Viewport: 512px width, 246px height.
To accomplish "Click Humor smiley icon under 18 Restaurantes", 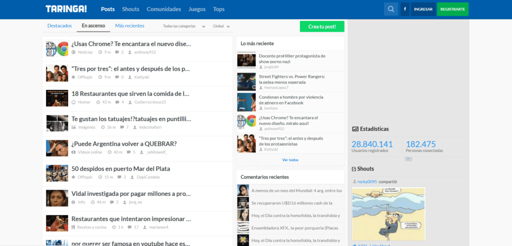I will (x=73, y=102).
